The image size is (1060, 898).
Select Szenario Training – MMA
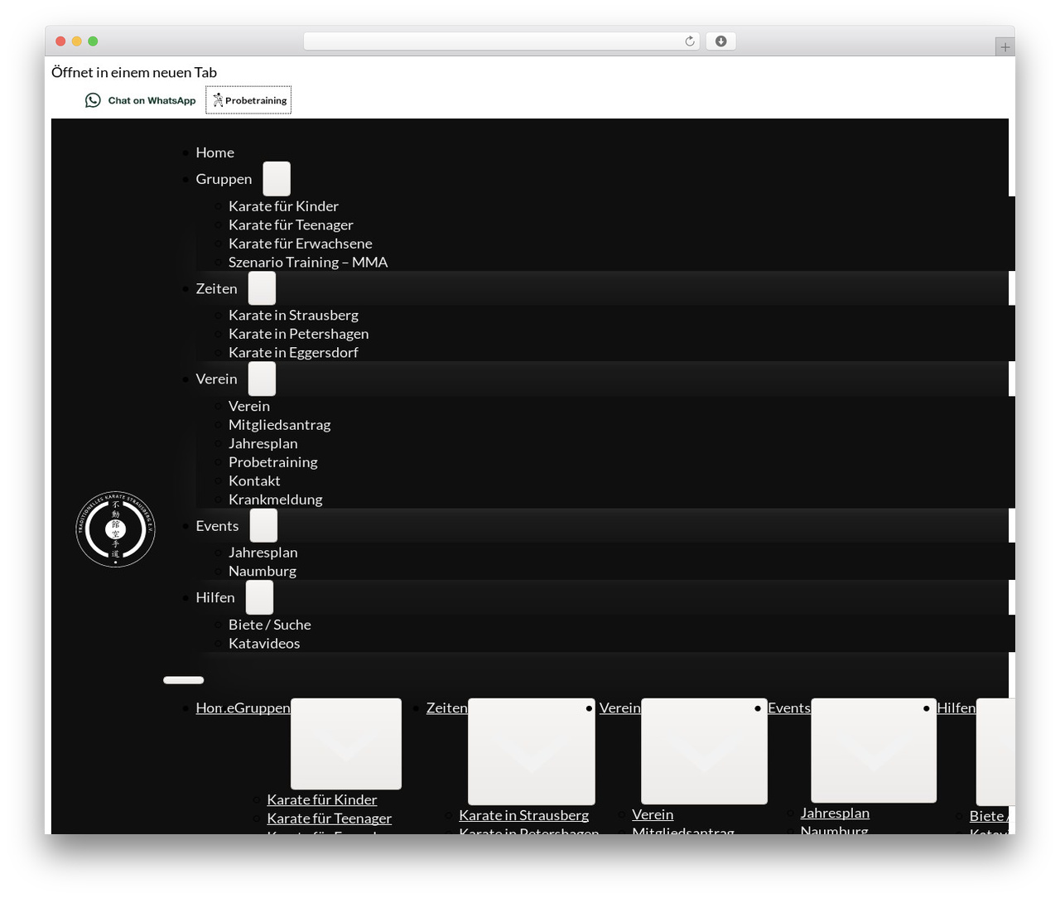point(308,262)
